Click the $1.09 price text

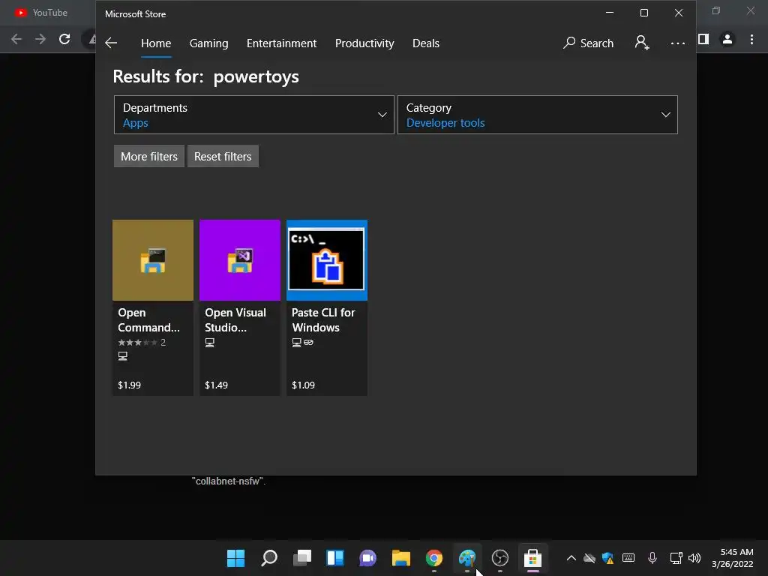(x=303, y=385)
